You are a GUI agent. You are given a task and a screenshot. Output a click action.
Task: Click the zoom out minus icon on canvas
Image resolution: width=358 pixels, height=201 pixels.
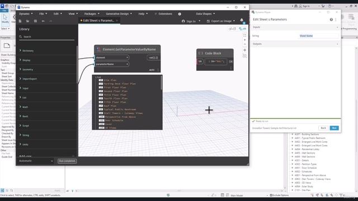click(x=245, y=44)
